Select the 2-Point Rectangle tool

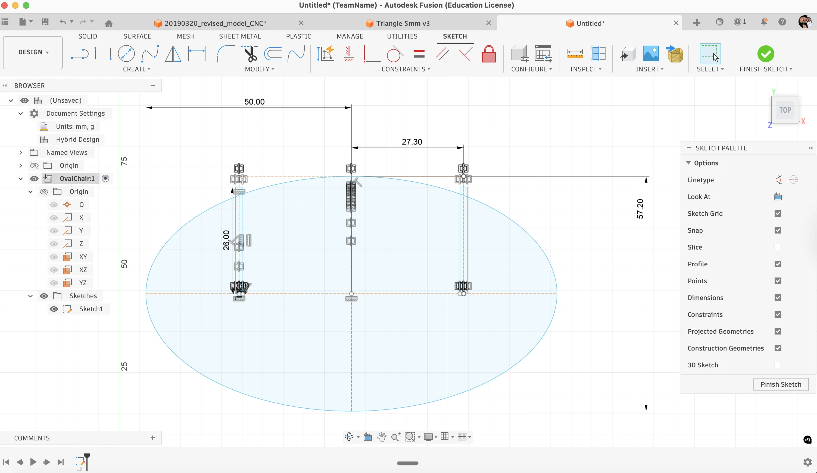point(103,54)
